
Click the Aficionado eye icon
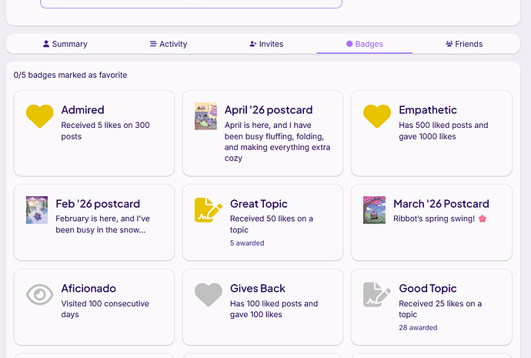click(x=40, y=294)
